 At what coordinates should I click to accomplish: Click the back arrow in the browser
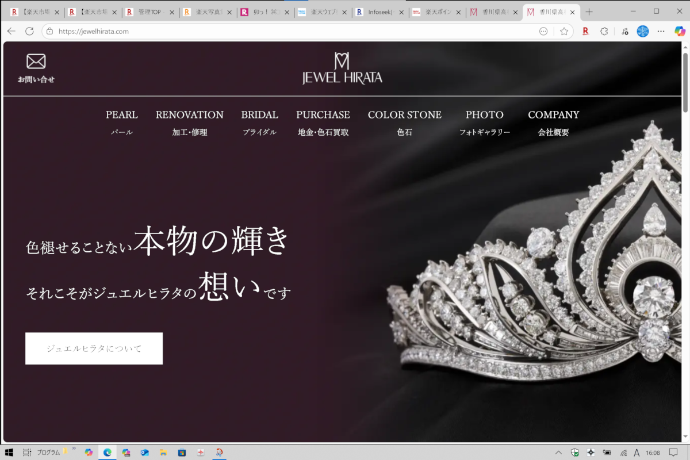(x=11, y=32)
